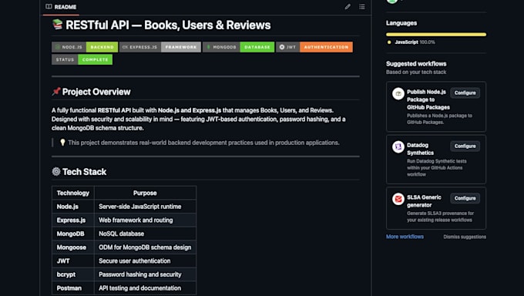Click the bcrypt table cell

pos(73,274)
